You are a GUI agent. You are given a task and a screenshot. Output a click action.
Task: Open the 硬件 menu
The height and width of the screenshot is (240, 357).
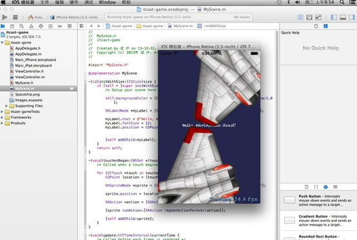click(x=73, y=3)
